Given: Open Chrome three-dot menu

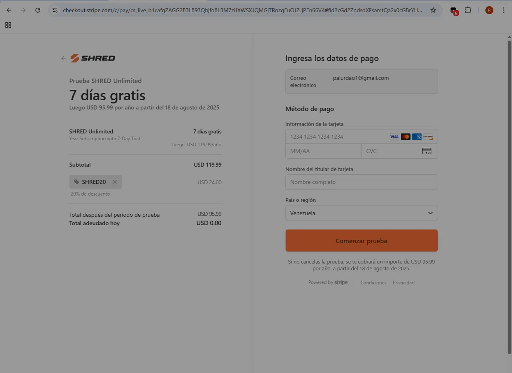Looking at the screenshot, I should [503, 10].
